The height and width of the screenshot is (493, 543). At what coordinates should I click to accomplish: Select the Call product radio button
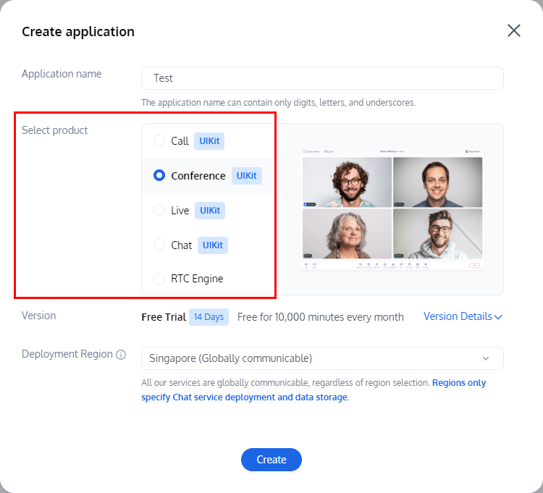[159, 141]
